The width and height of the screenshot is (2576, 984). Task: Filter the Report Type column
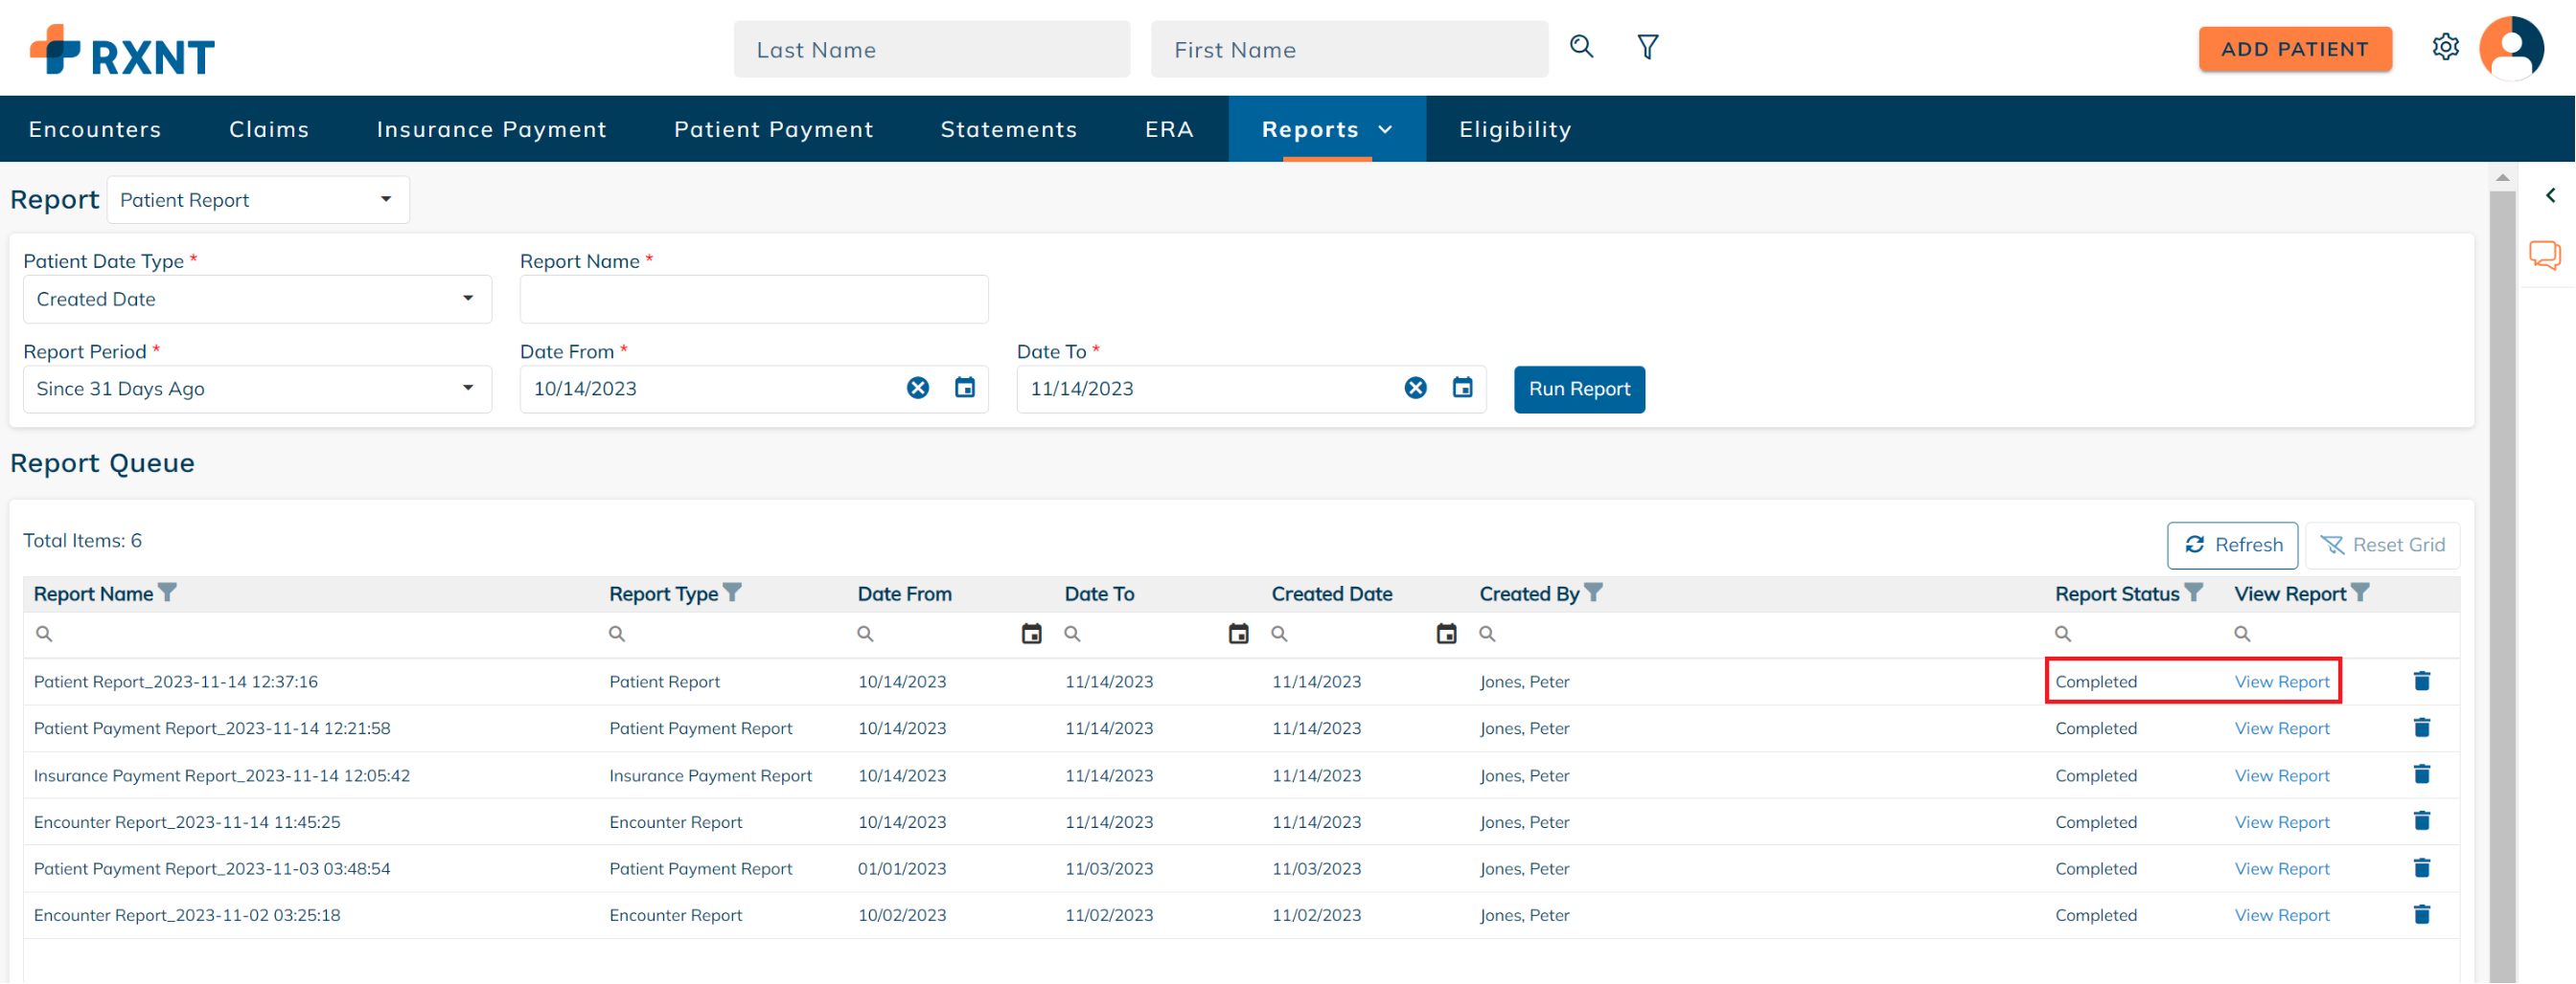click(733, 593)
